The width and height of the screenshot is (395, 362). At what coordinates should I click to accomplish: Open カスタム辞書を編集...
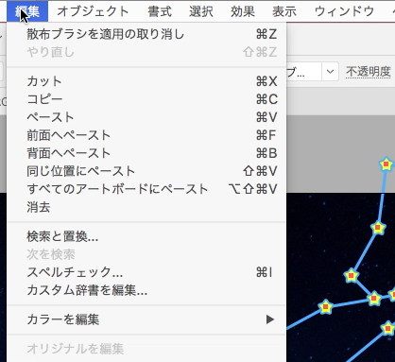click(x=146, y=290)
